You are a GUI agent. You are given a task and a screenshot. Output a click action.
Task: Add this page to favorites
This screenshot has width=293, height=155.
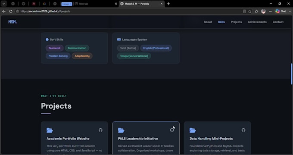[250, 11]
